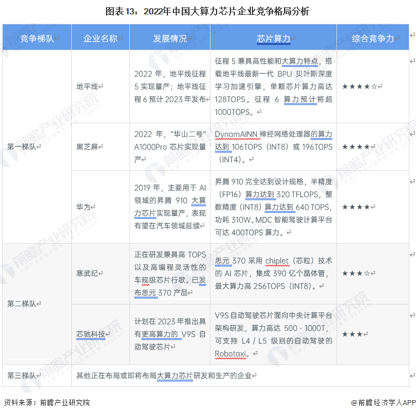Click company name 华为

pos(83,207)
